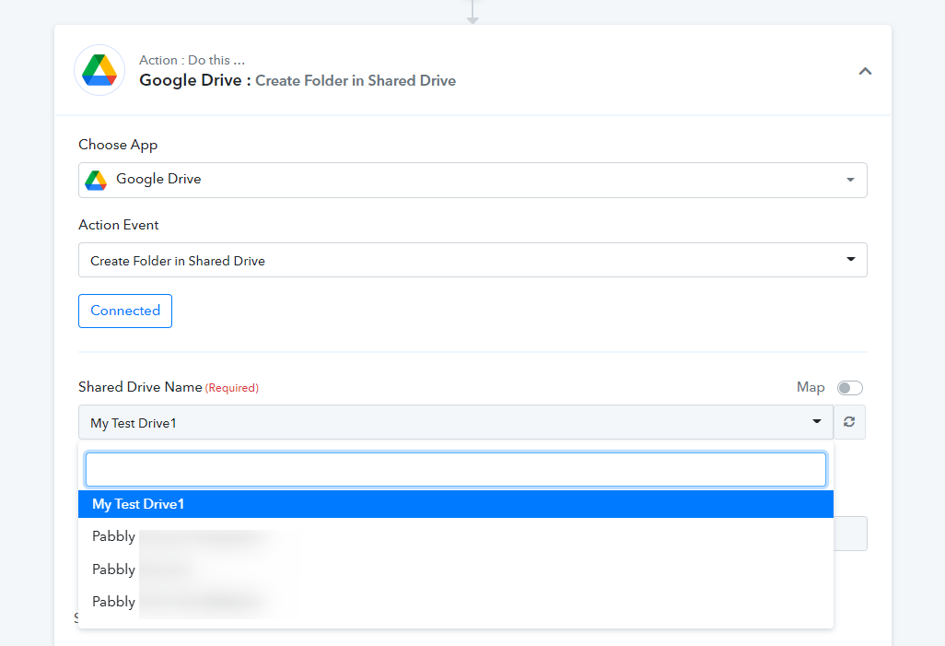Click the Connected button
The image size is (945, 646).
point(125,311)
